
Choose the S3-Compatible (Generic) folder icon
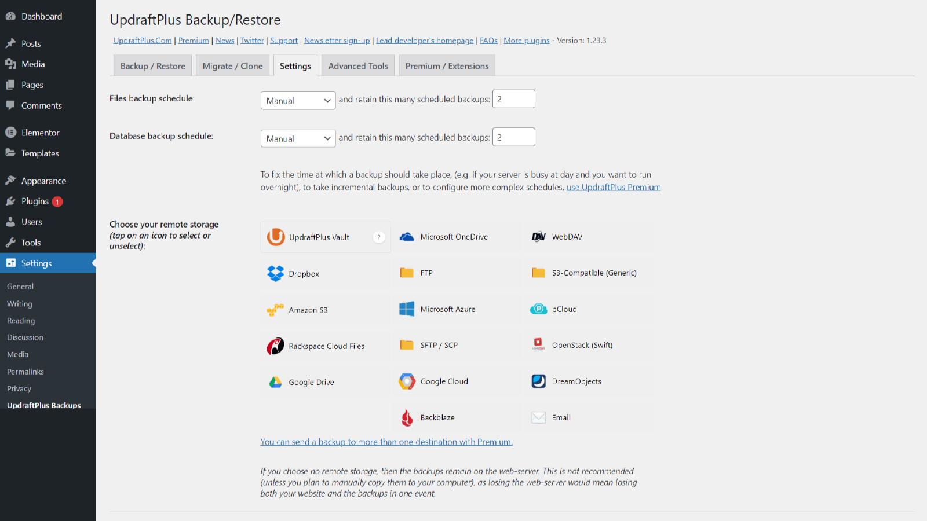(x=539, y=273)
